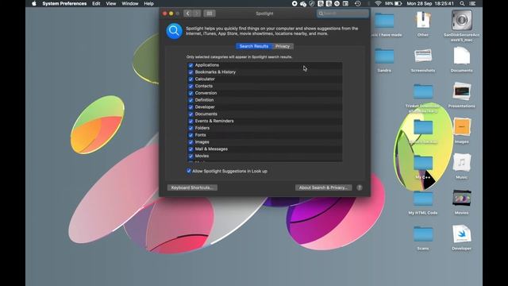Viewport: 508px width, 286px height.
Task: Open the Developer stack on the desktop
Action: click(x=462, y=234)
